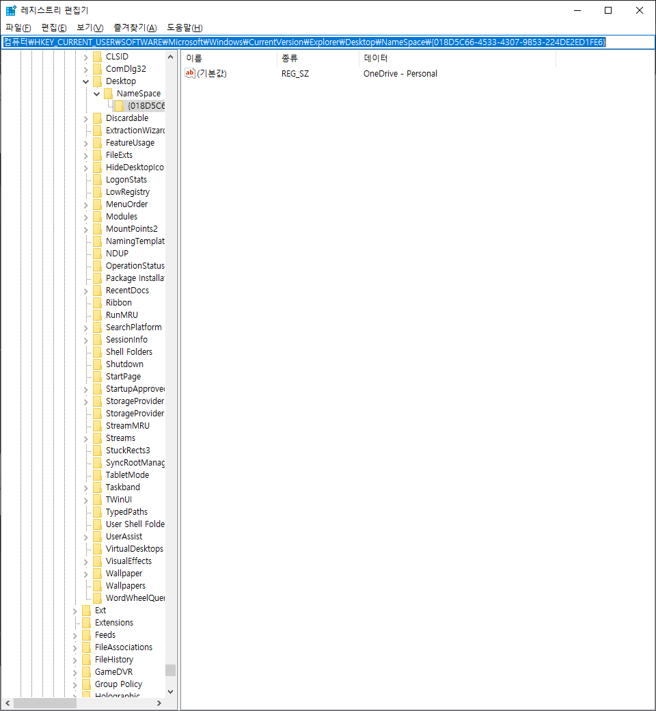
Task: Open the 도움말(H) menu
Action: point(184,27)
